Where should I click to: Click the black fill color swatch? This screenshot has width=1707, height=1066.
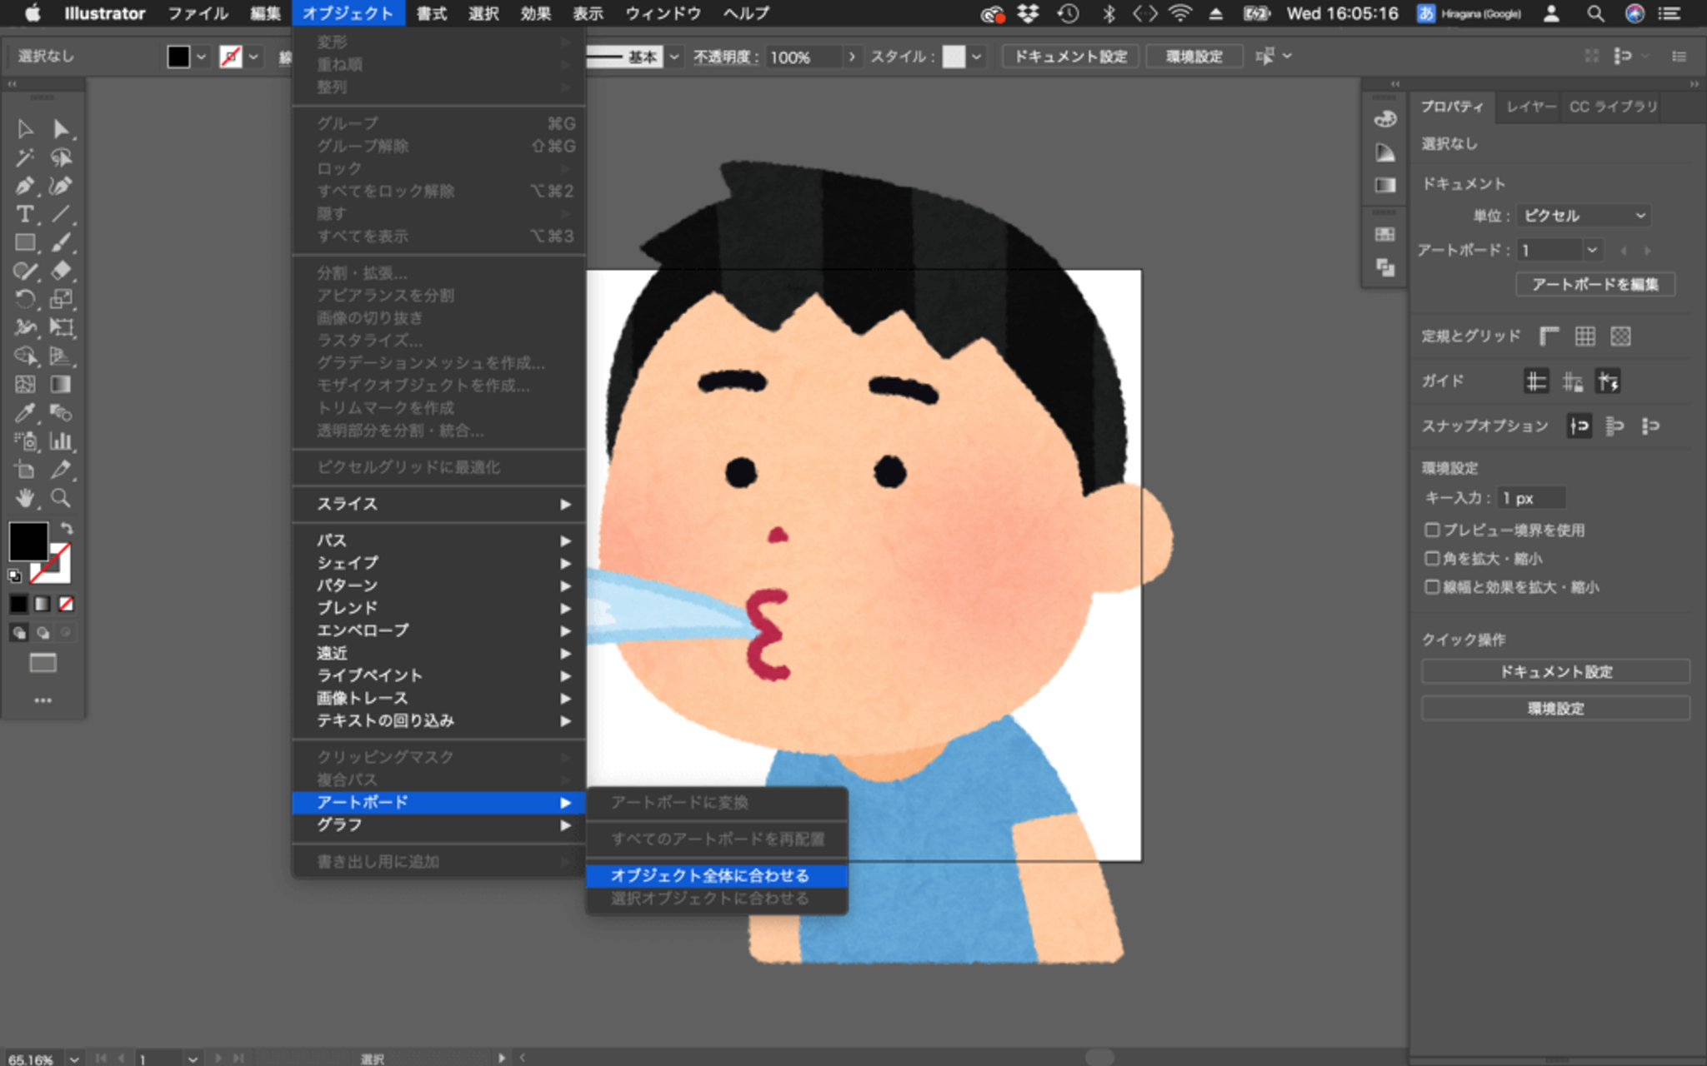pos(28,542)
